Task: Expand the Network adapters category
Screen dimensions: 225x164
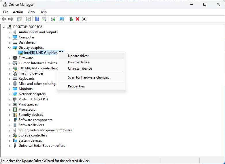Action: point(9,94)
